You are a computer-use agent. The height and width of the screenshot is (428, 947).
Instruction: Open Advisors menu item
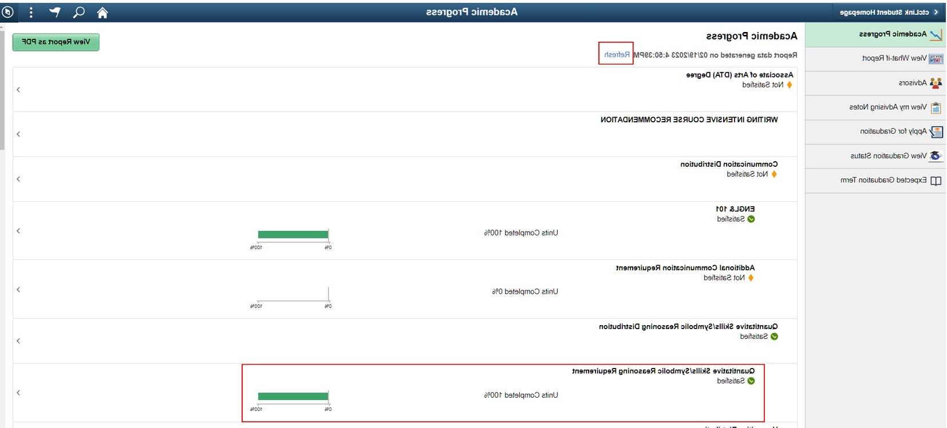click(x=875, y=83)
